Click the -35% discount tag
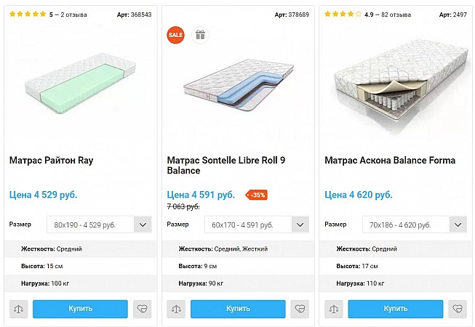The height and width of the screenshot is (327, 475). point(258,195)
